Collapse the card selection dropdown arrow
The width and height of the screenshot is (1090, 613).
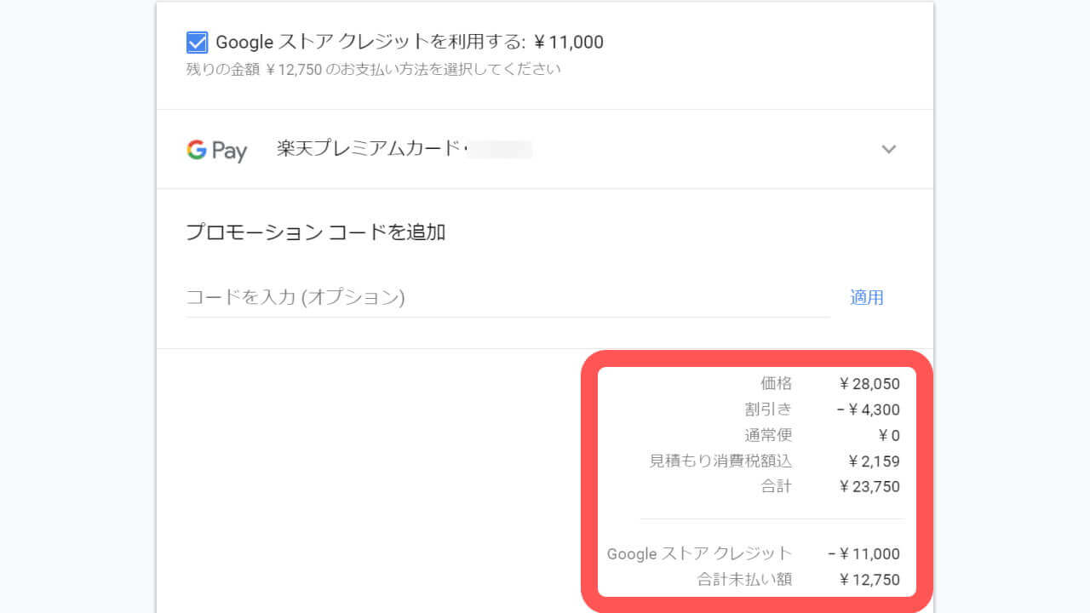[889, 149]
